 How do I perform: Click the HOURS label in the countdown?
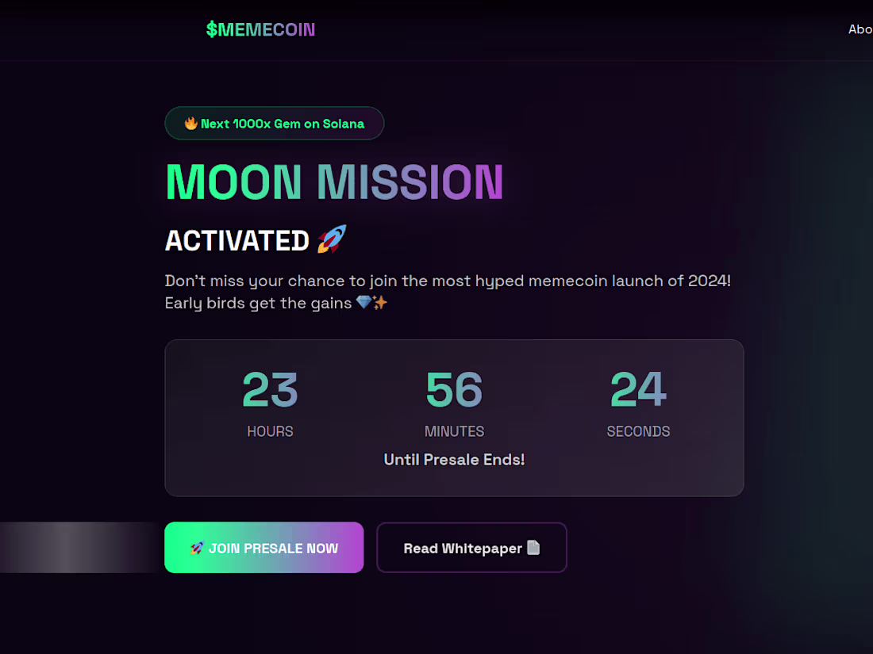270,431
